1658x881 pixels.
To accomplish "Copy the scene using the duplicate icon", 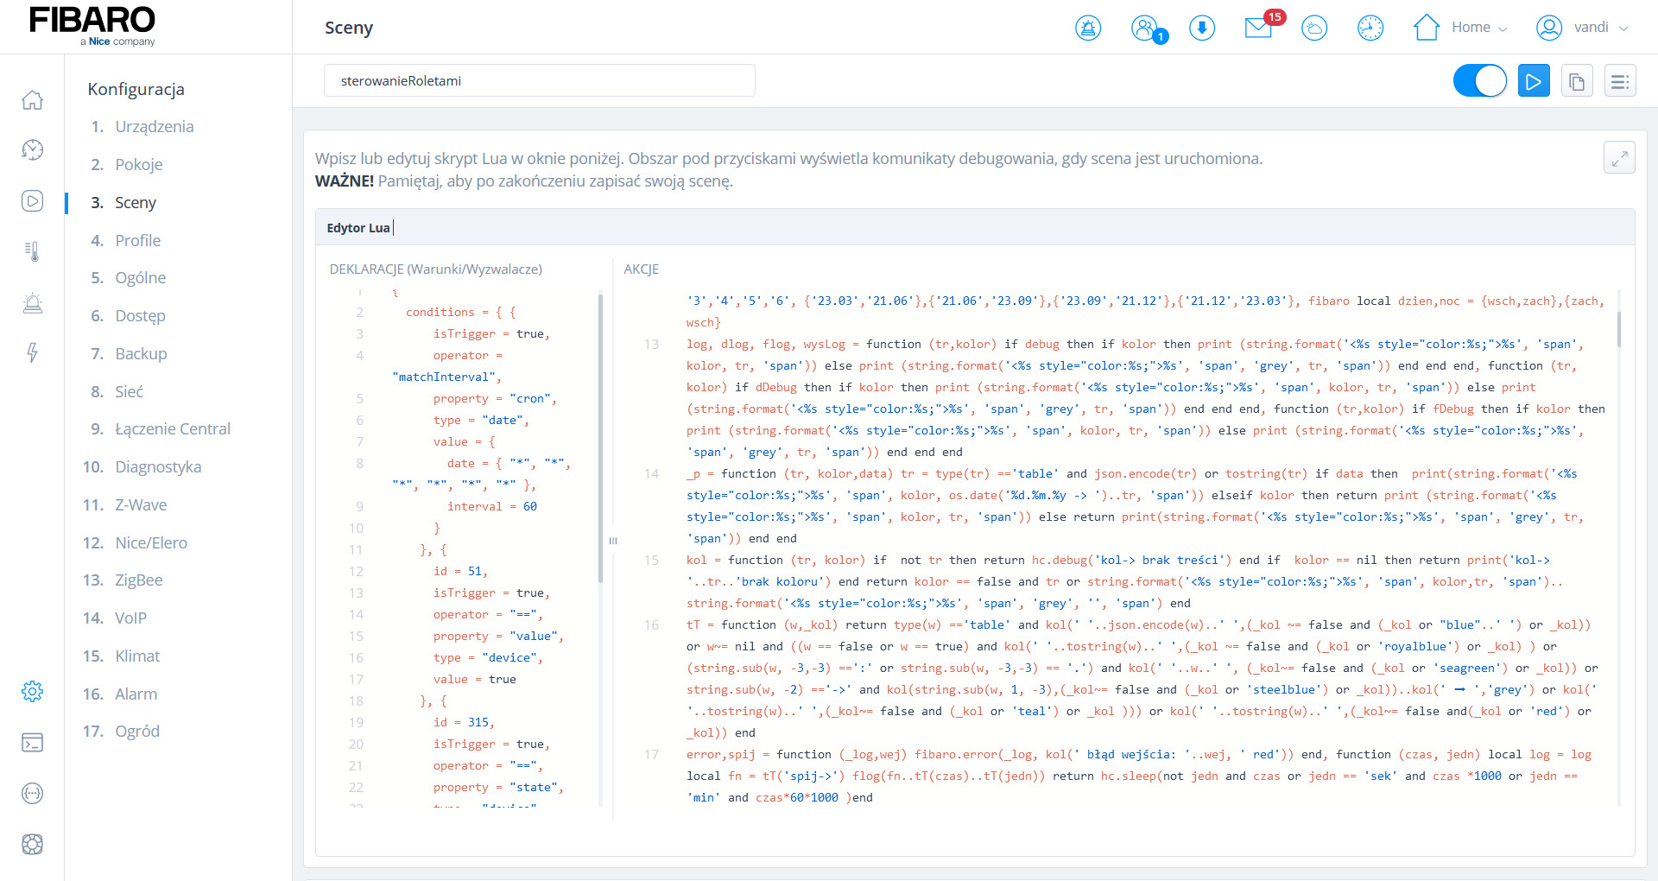I will [1577, 81].
